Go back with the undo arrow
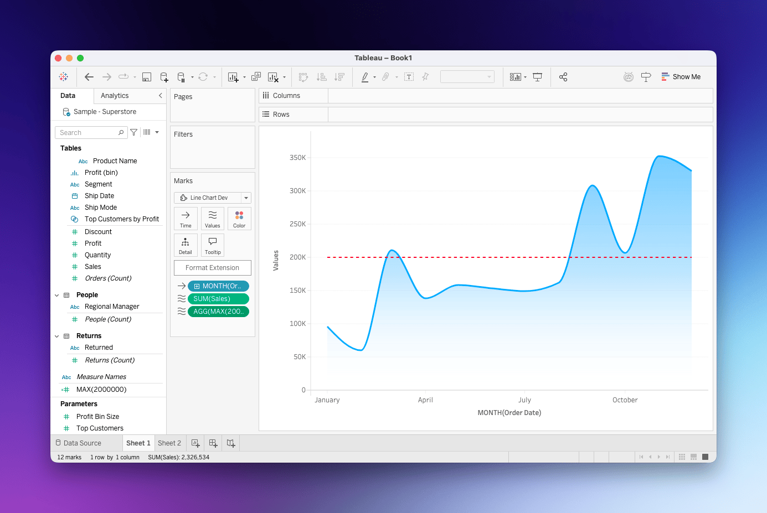The image size is (767, 513). coord(89,77)
